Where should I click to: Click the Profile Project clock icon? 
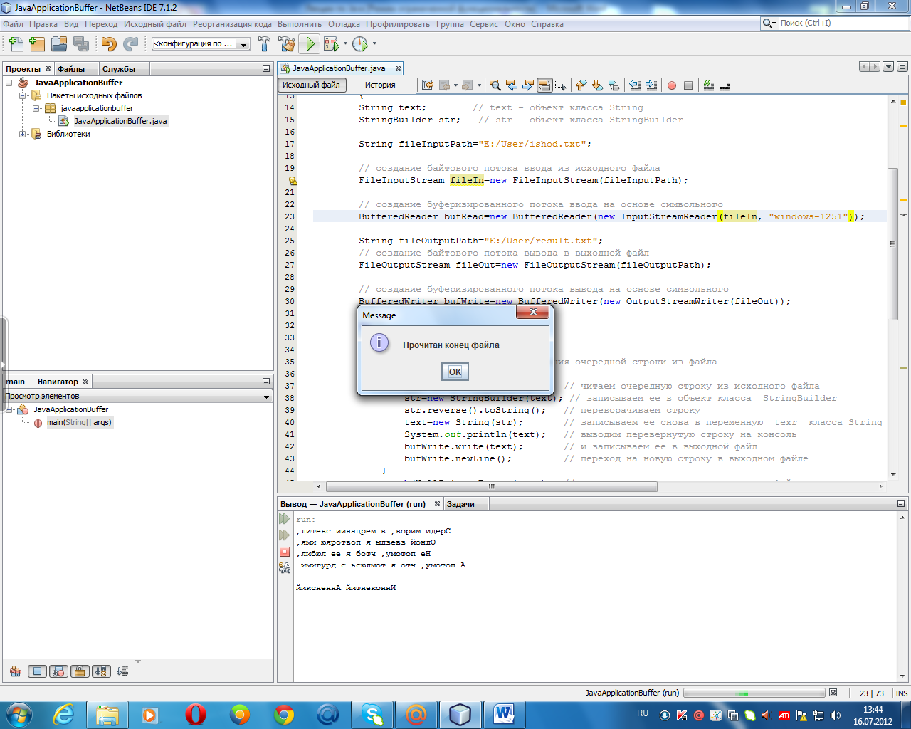(x=360, y=44)
